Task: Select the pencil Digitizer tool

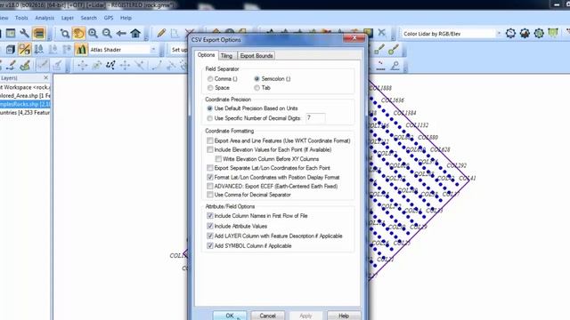Action: pyautogui.click(x=161, y=34)
